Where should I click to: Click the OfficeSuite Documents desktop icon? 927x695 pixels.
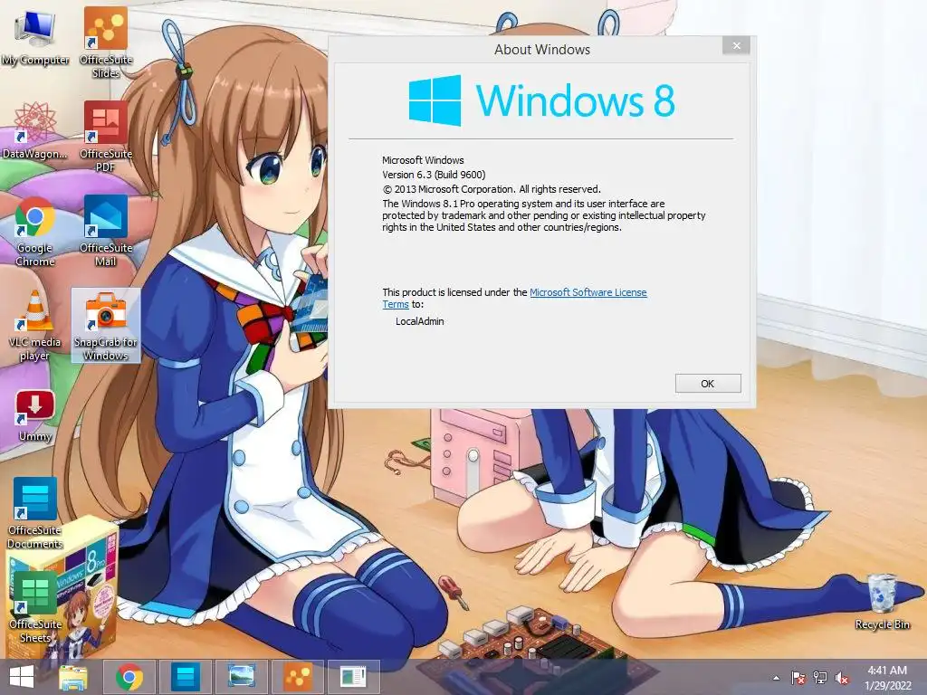click(x=35, y=513)
